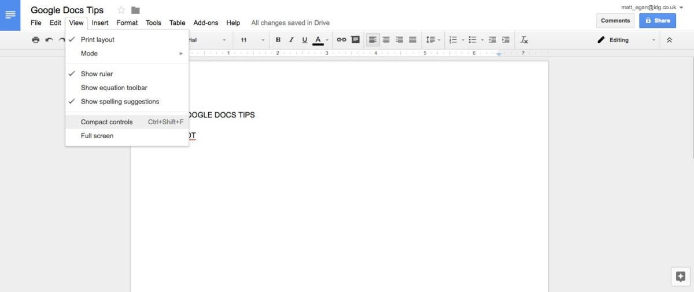Click the Insert link icon
The width and height of the screenshot is (694, 292).
(341, 40)
